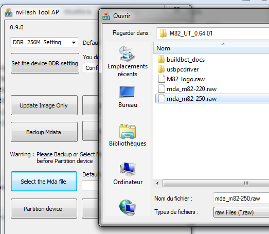Select the buildbct_docs folder
This screenshot has width=269, height=234.
(x=181, y=60)
